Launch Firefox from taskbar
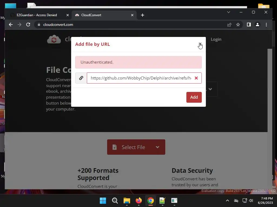The height and width of the screenshot is (207, 277). coord(139,201)
